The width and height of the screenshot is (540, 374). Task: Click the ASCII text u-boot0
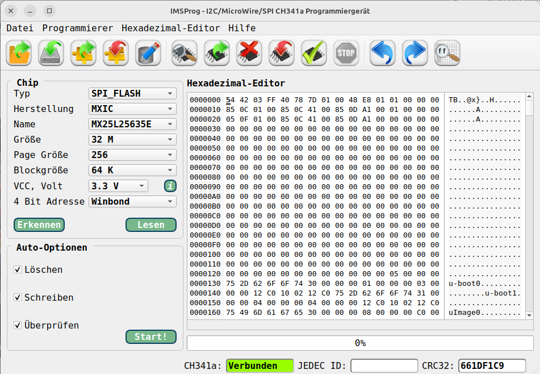pyautogui.click(x=464, y=284)
